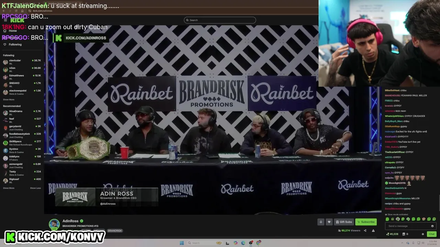Click the AdinRoss channel name link
This screenshot has height=247, width=440.
pos(70,221)
